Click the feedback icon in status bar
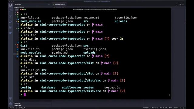 point(181,108)
